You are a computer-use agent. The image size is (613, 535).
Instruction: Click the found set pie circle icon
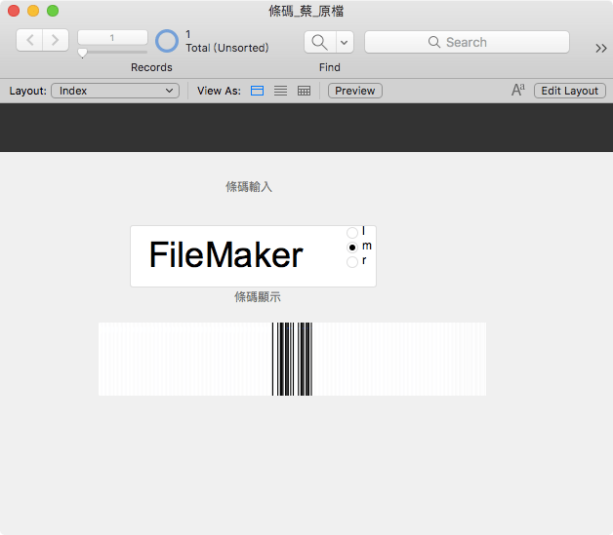tap(167, 41)
